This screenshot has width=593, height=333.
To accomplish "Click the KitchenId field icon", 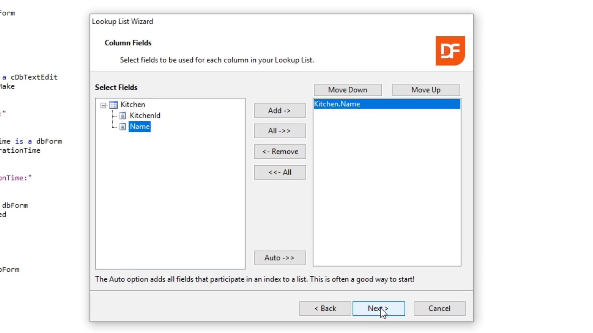I will click(123, 116).
